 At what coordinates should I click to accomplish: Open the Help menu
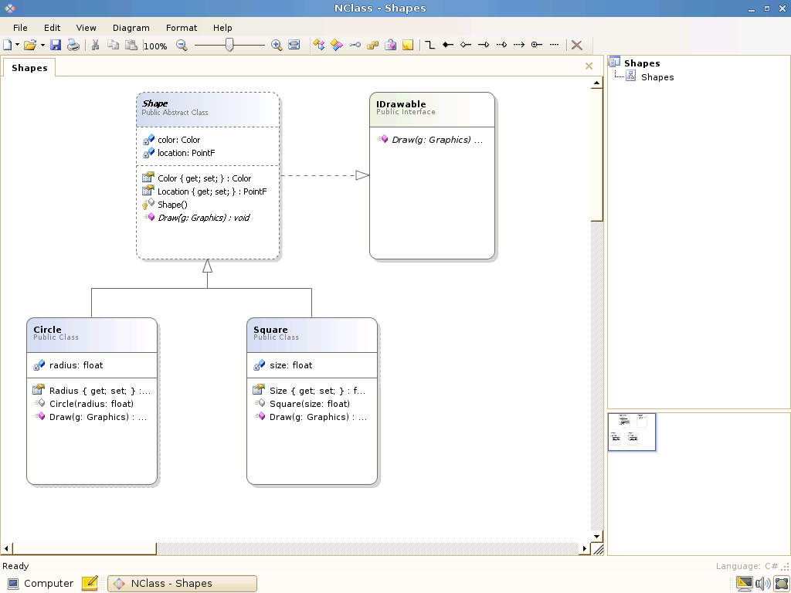222,28
